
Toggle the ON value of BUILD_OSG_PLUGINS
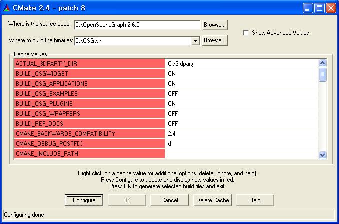point(242,103)
